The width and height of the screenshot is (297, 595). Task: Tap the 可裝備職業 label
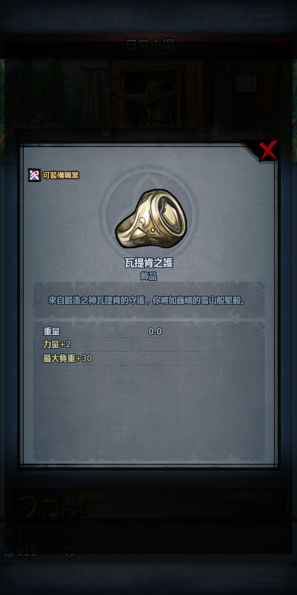[x=61, y=175]
